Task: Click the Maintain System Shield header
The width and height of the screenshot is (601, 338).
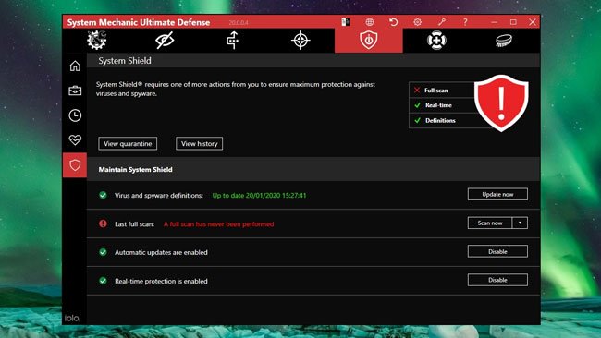Action: 135,169
